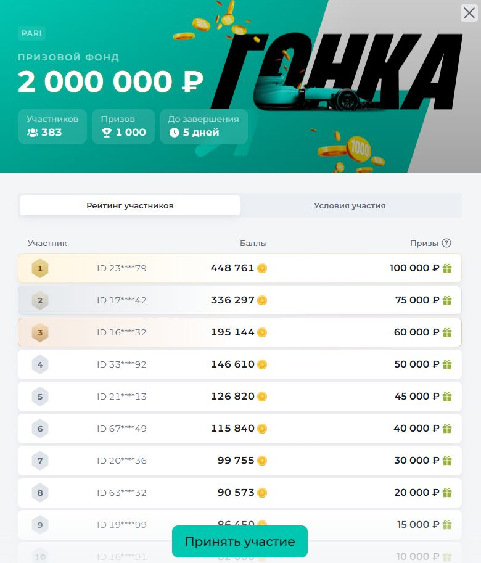The height and width of the screenshot is (563, 481).
Task: Click the coin icon beside 99 755 points
Action: (262, 461)
